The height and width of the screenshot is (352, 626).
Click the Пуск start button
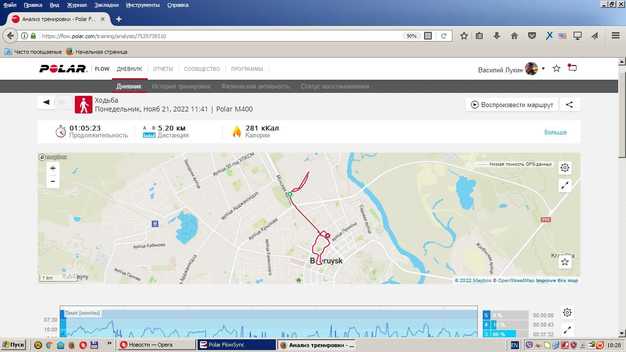pyautogui.click(x=13, y=345)
